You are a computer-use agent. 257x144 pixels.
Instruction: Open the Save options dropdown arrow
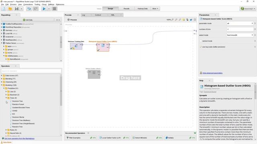(21, 9)
